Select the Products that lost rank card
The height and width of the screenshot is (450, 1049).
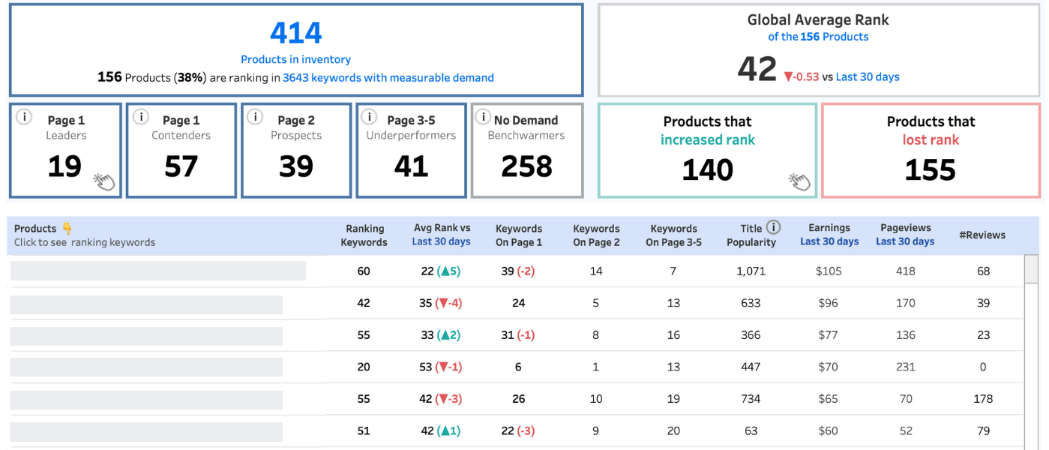pos(931,150)
